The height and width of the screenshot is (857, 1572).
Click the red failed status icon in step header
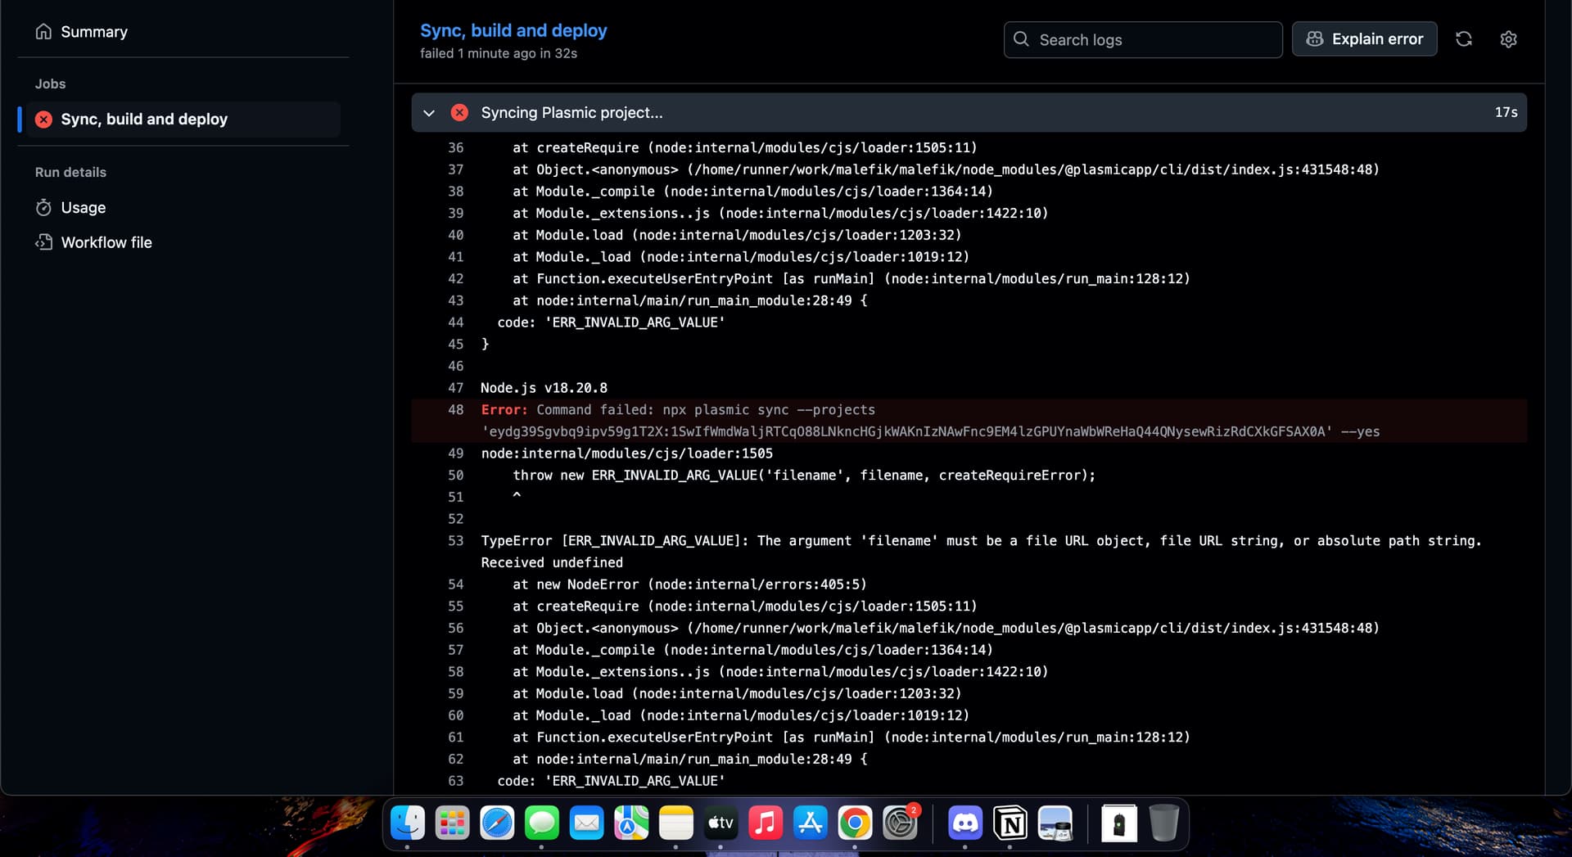[459, 113]
